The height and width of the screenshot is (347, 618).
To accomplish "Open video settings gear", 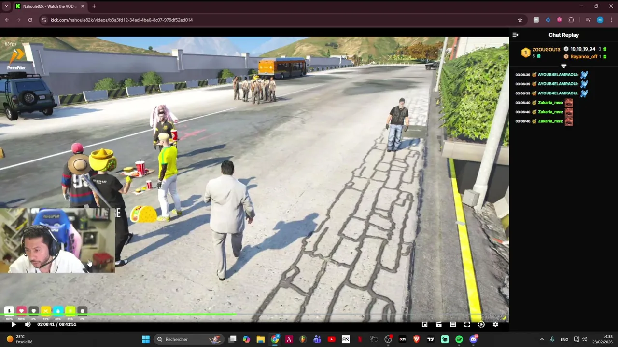I will (x=495, y=325).
